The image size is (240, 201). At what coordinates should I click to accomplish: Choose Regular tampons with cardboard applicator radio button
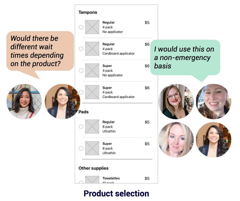pos(81,49)
